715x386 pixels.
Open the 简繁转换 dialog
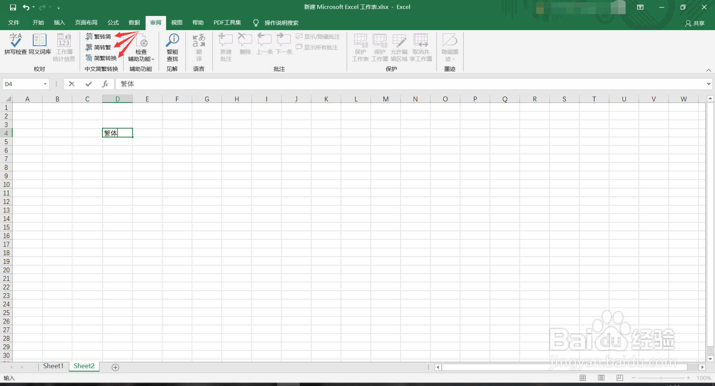[x=101, y=58]
